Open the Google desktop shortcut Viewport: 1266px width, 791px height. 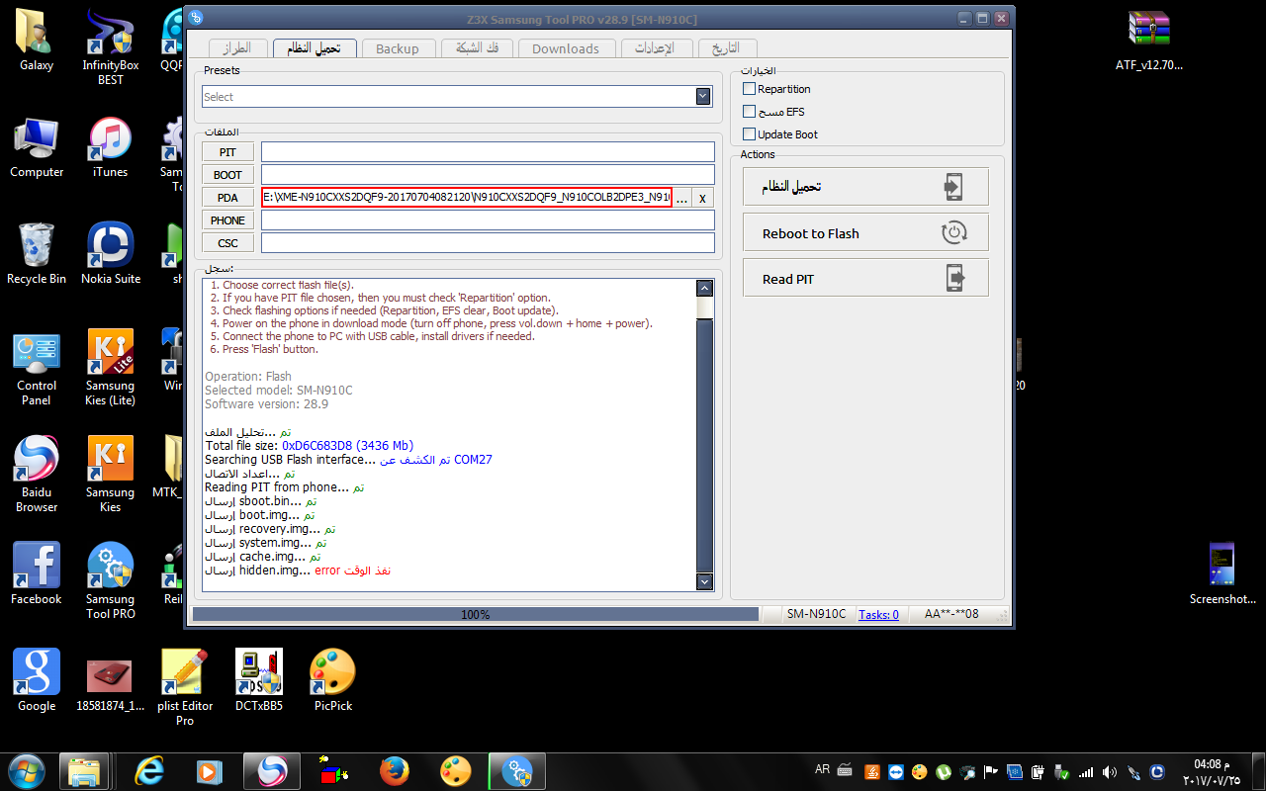click(37, 680)
